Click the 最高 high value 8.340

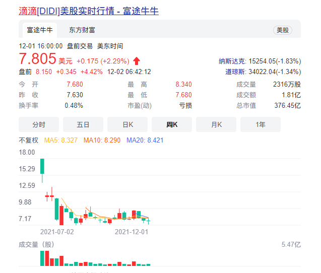click(183, 84)
